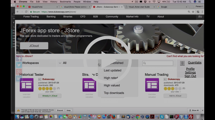Go back in Chrome
Image resolution: width=215 pixels, height=120 pixels.
18,12
